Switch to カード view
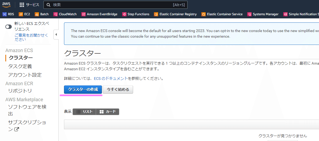This screenshot has height=141, width=319. click(107, 112)
